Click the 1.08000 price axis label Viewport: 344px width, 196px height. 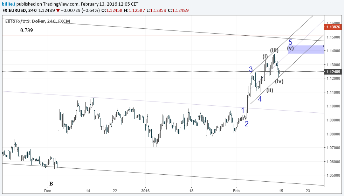click(333, 134)
